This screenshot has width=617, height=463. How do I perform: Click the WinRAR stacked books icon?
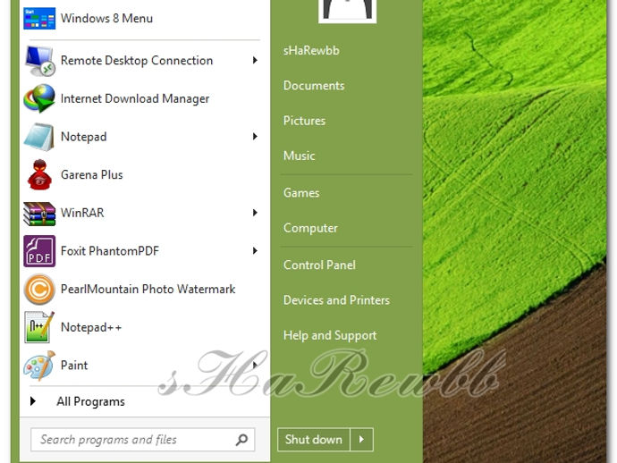[39, 214]
